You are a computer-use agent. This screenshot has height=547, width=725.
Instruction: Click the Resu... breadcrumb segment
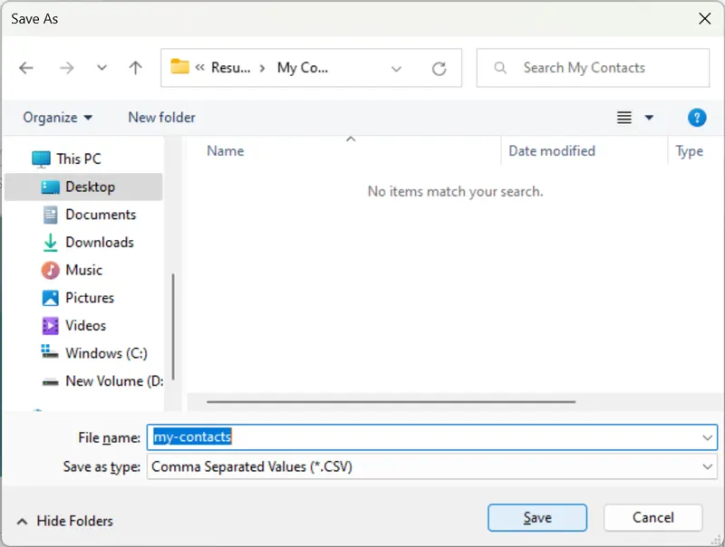coord(231,68)
